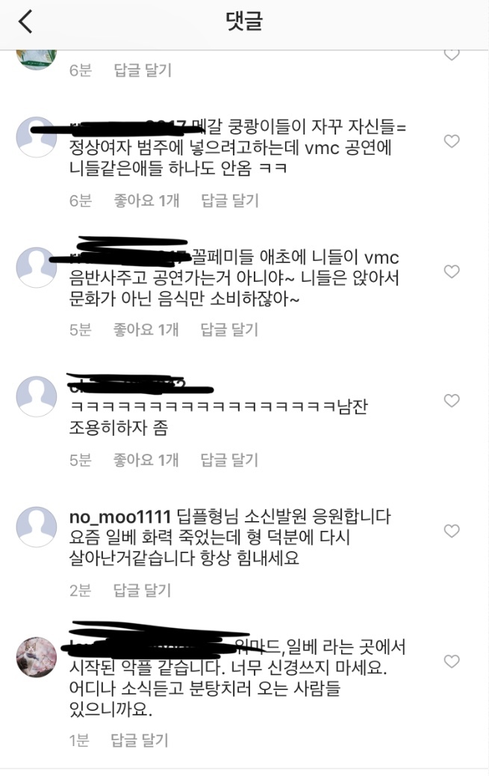Viewport: 489px width, 776px height.
Task: Tap heart on no_moo1111's comment
Action: (452, 532)
